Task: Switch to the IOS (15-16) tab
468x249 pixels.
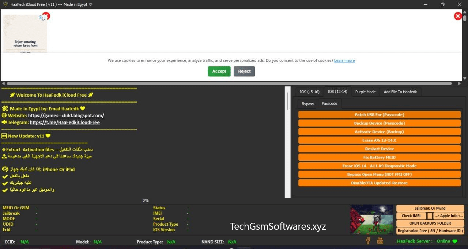Action: tap(309, 92)
